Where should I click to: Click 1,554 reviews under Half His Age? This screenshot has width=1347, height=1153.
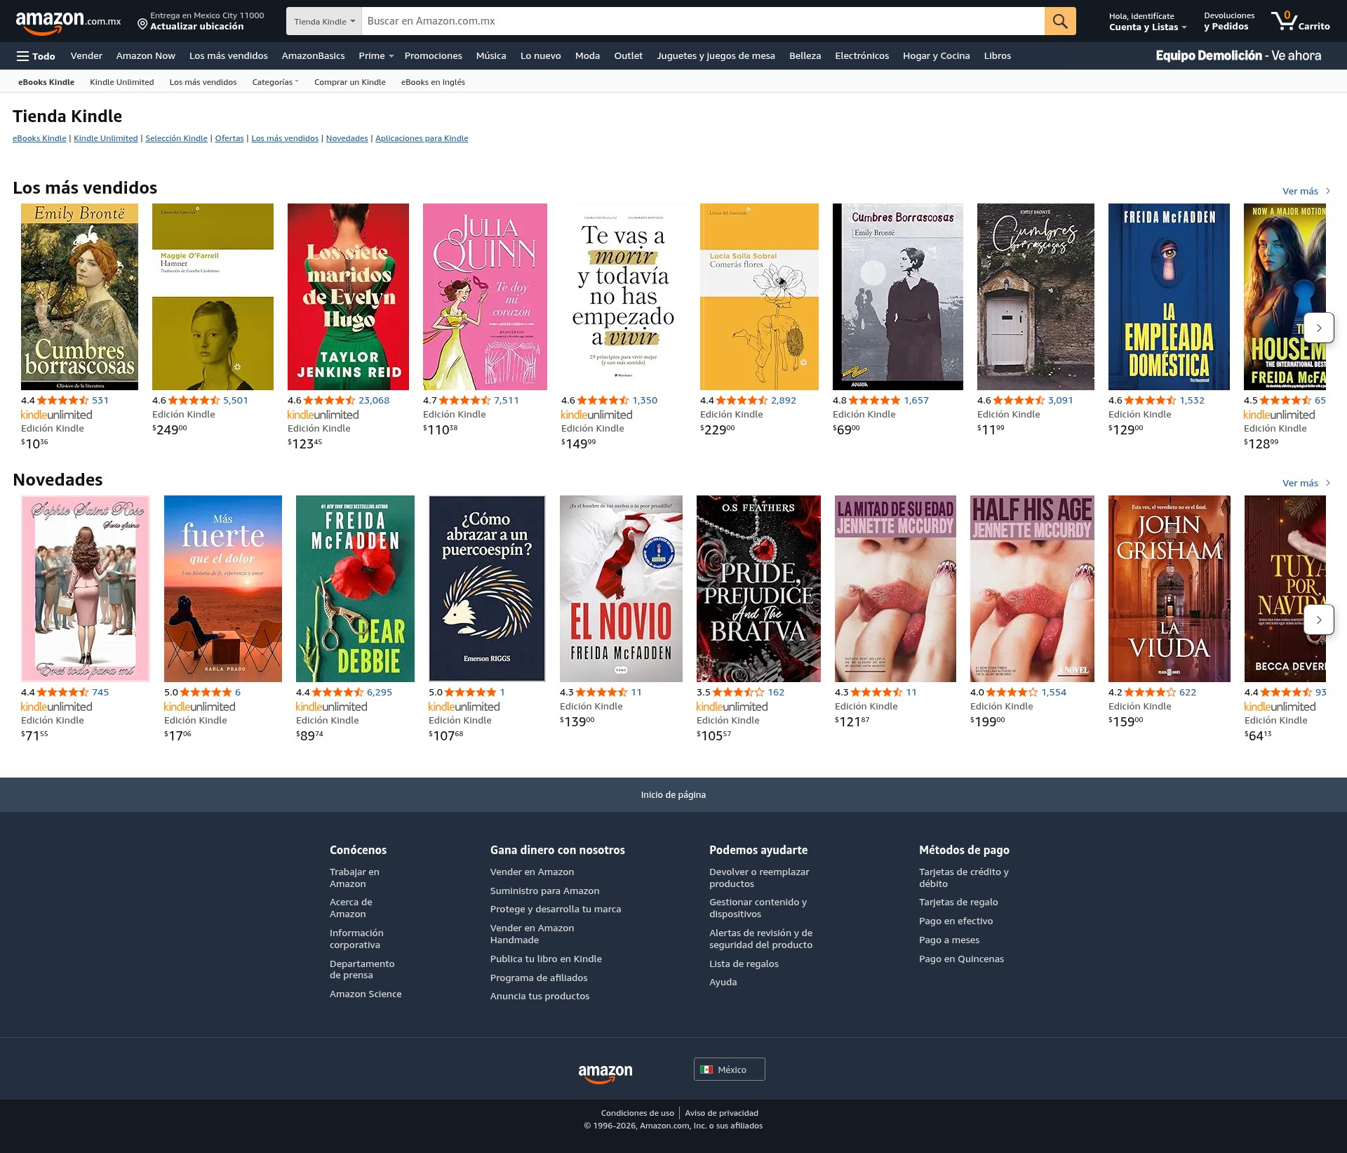coord(1054,692)
